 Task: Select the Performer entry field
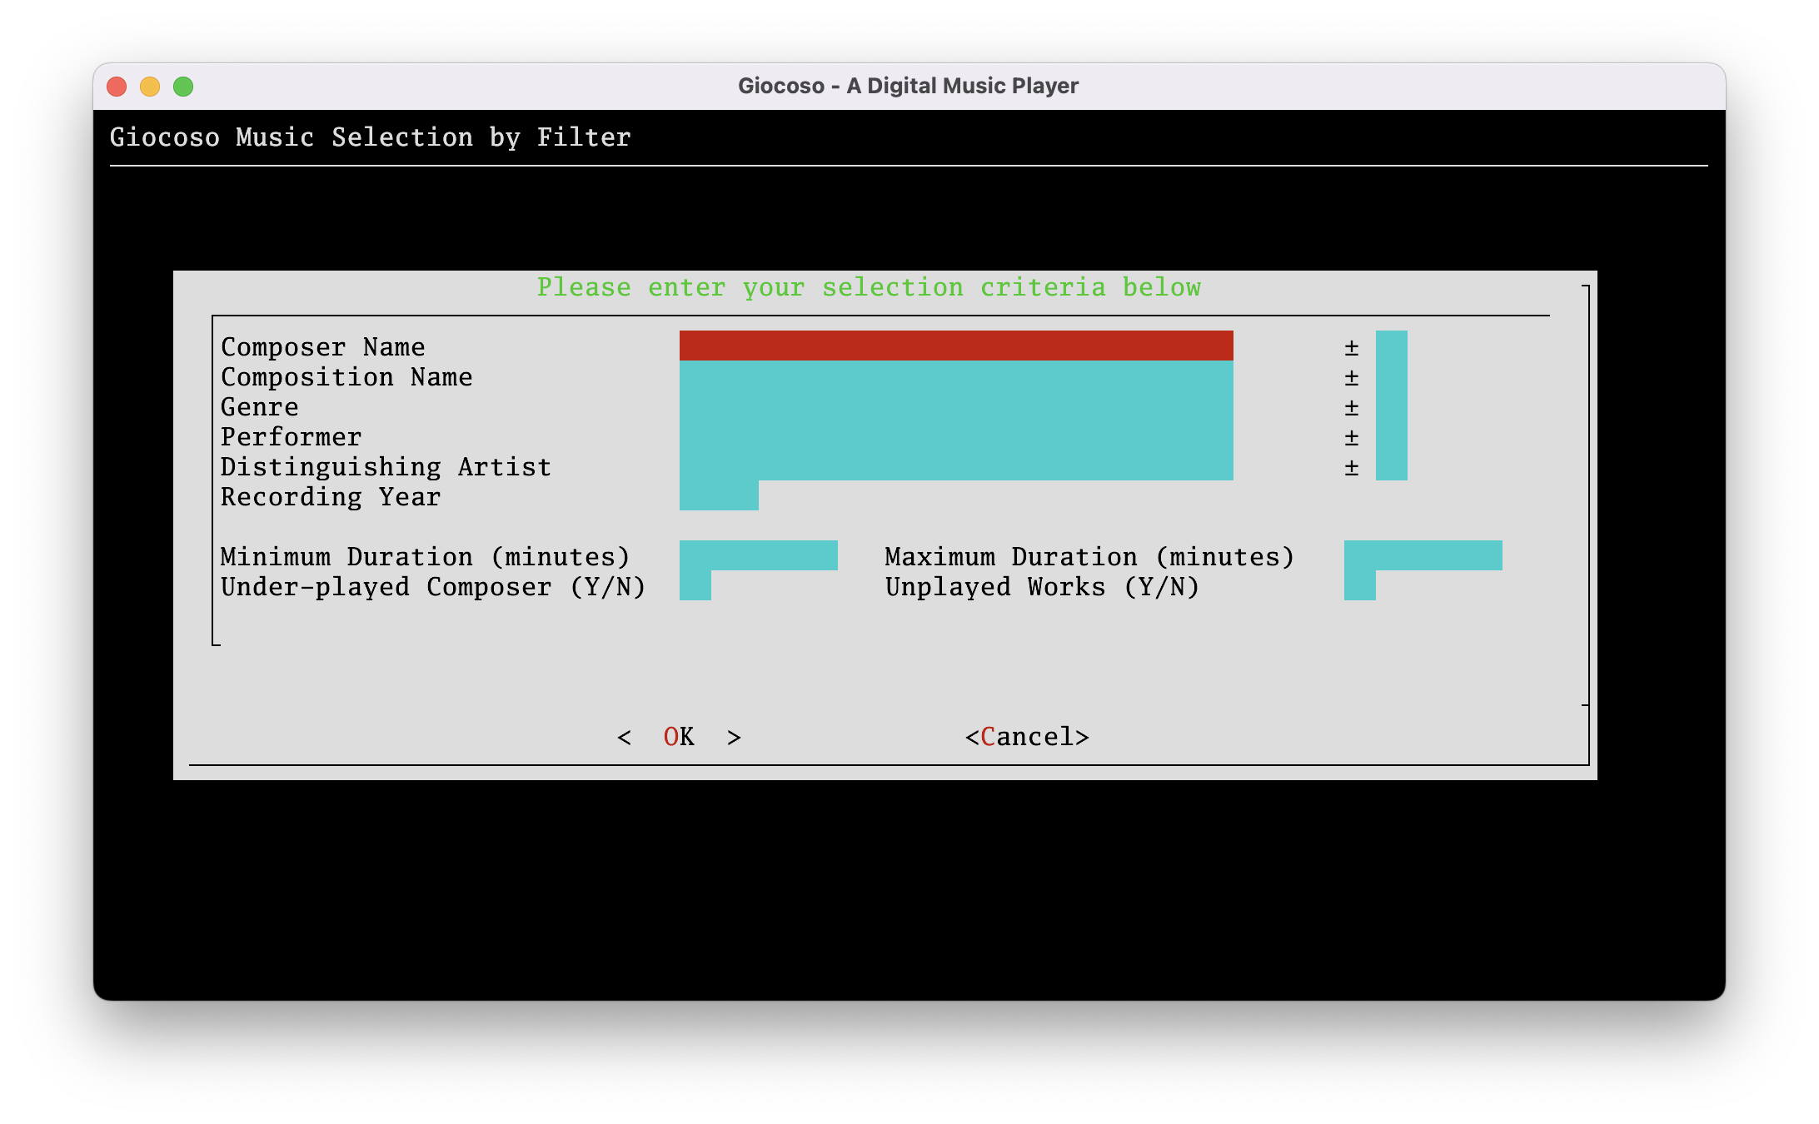tap(955, 435)
